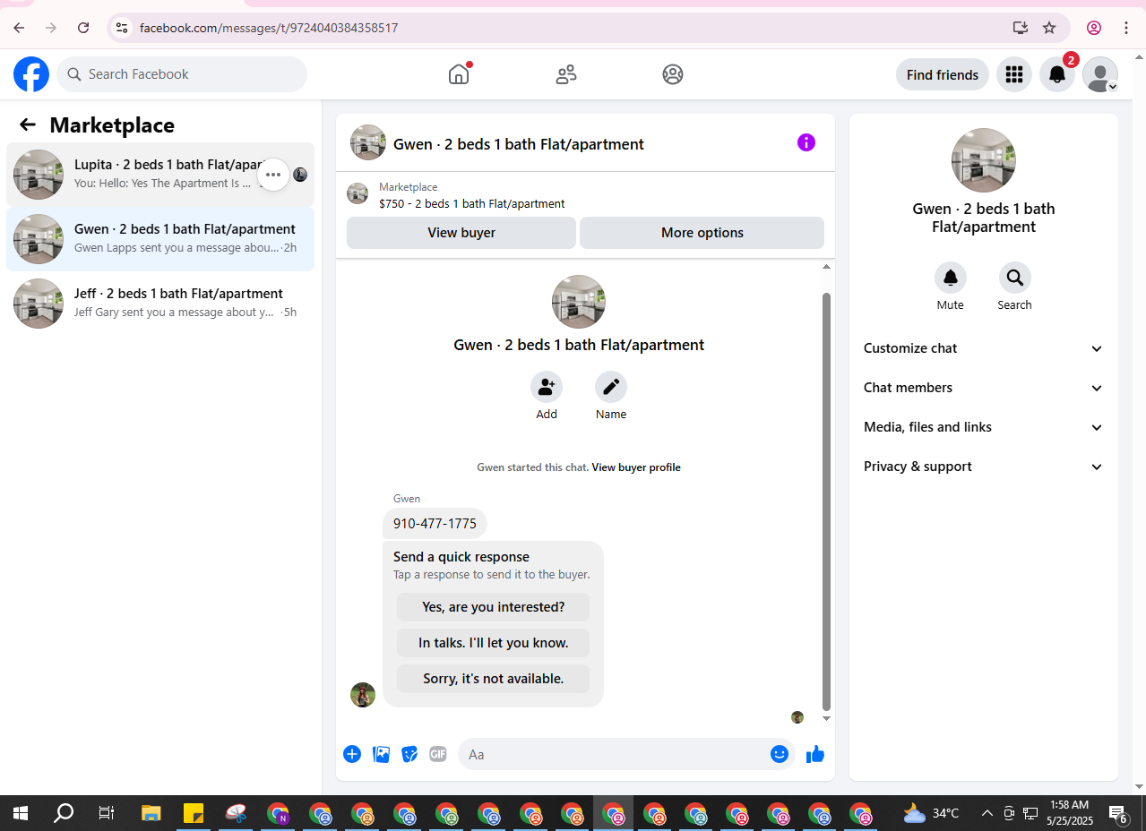The width and height of the screenshot is (1146, 831).
Task: Click the browser install app icon
Action: (x=1021, y=28)
